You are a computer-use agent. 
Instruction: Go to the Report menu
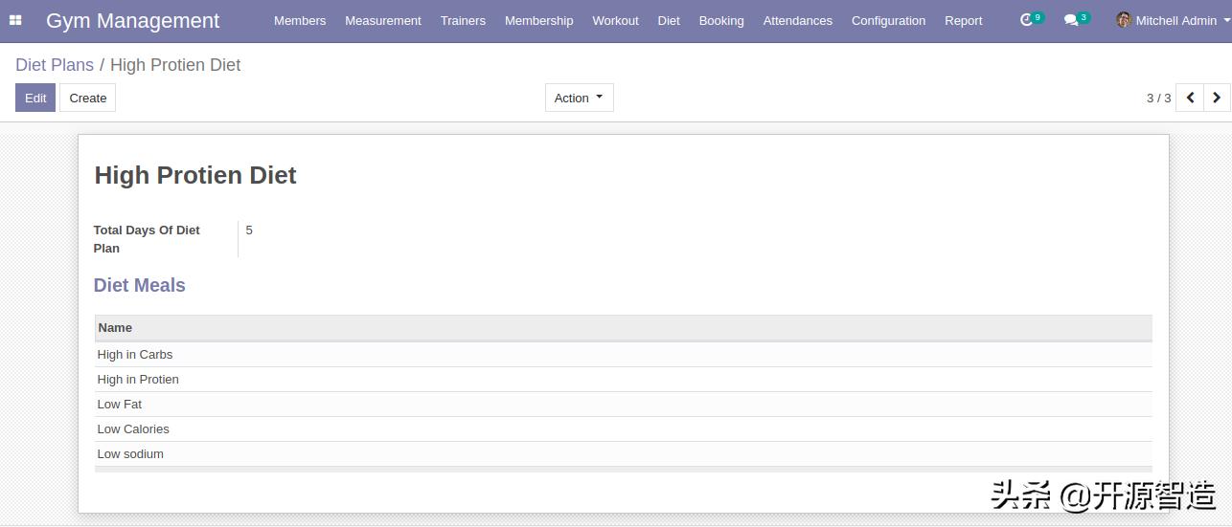point(963,20)
